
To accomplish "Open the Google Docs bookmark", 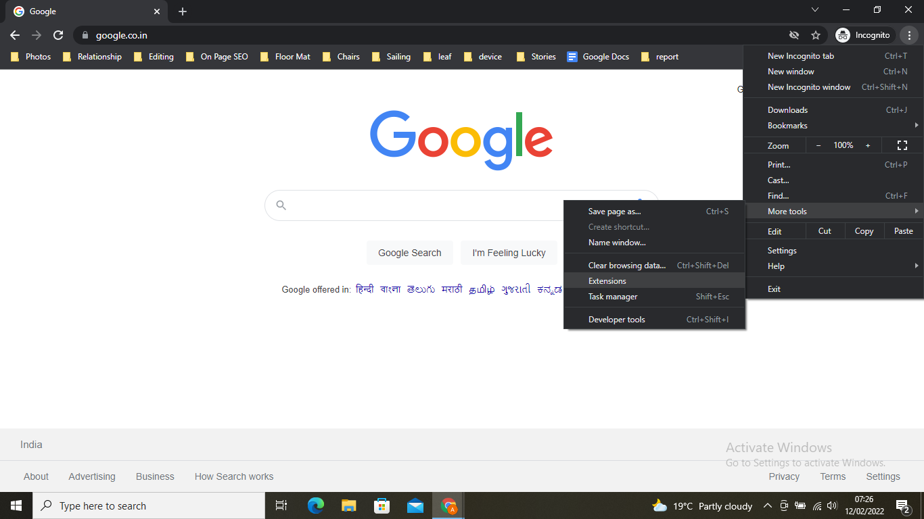I will (599, 57).
